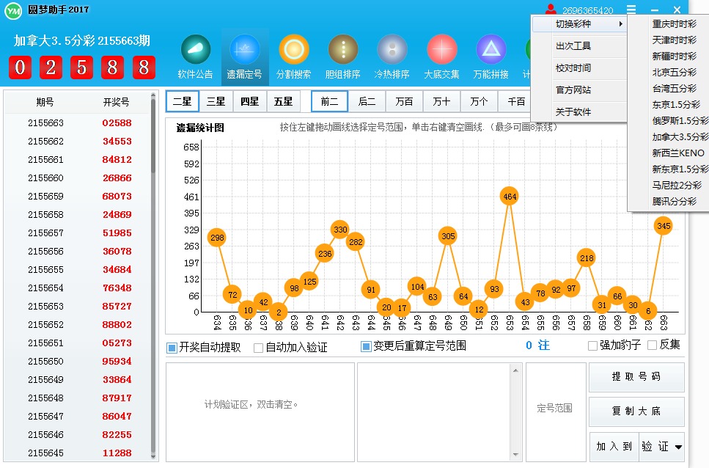Open the 软件公告 software announcements tool
Screen dimensions: 709x468
(195, 55)
